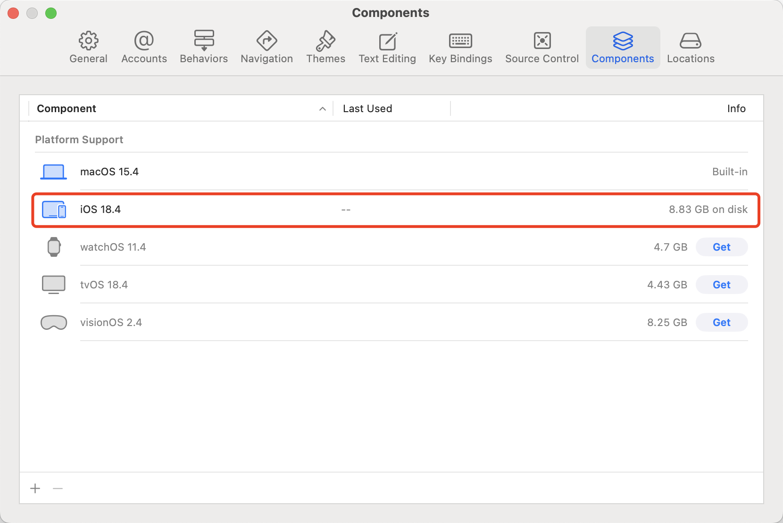Open the Text Editing pencil icon

pyautogui.click(x=388, y=41)
